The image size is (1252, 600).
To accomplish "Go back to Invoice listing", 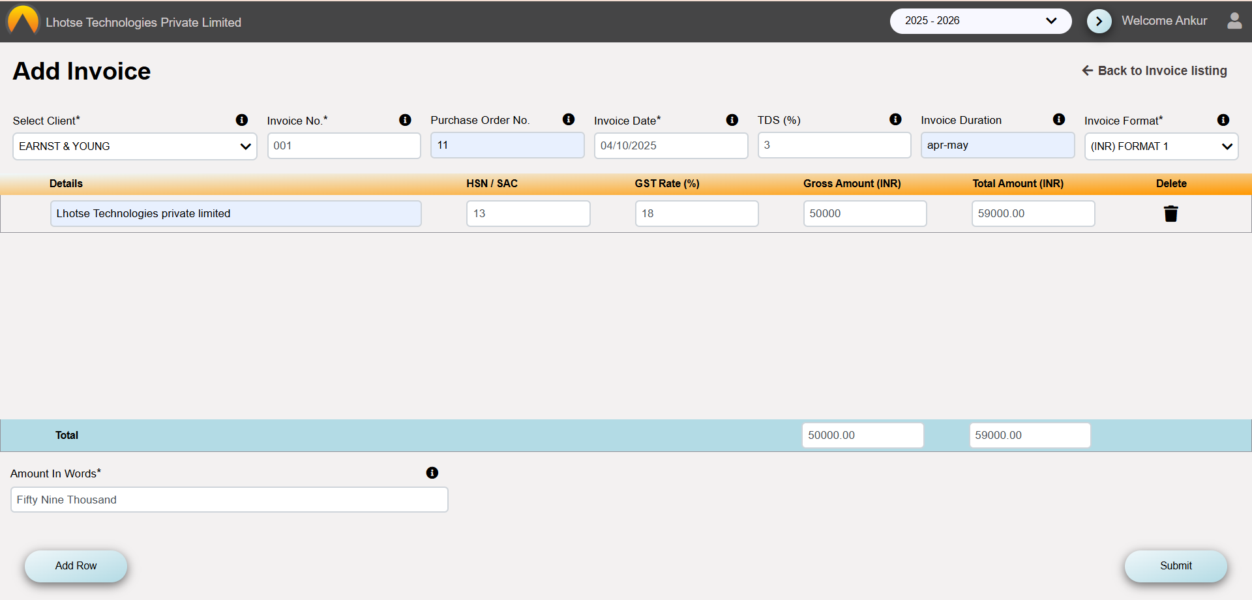I will coord(1154,70).
